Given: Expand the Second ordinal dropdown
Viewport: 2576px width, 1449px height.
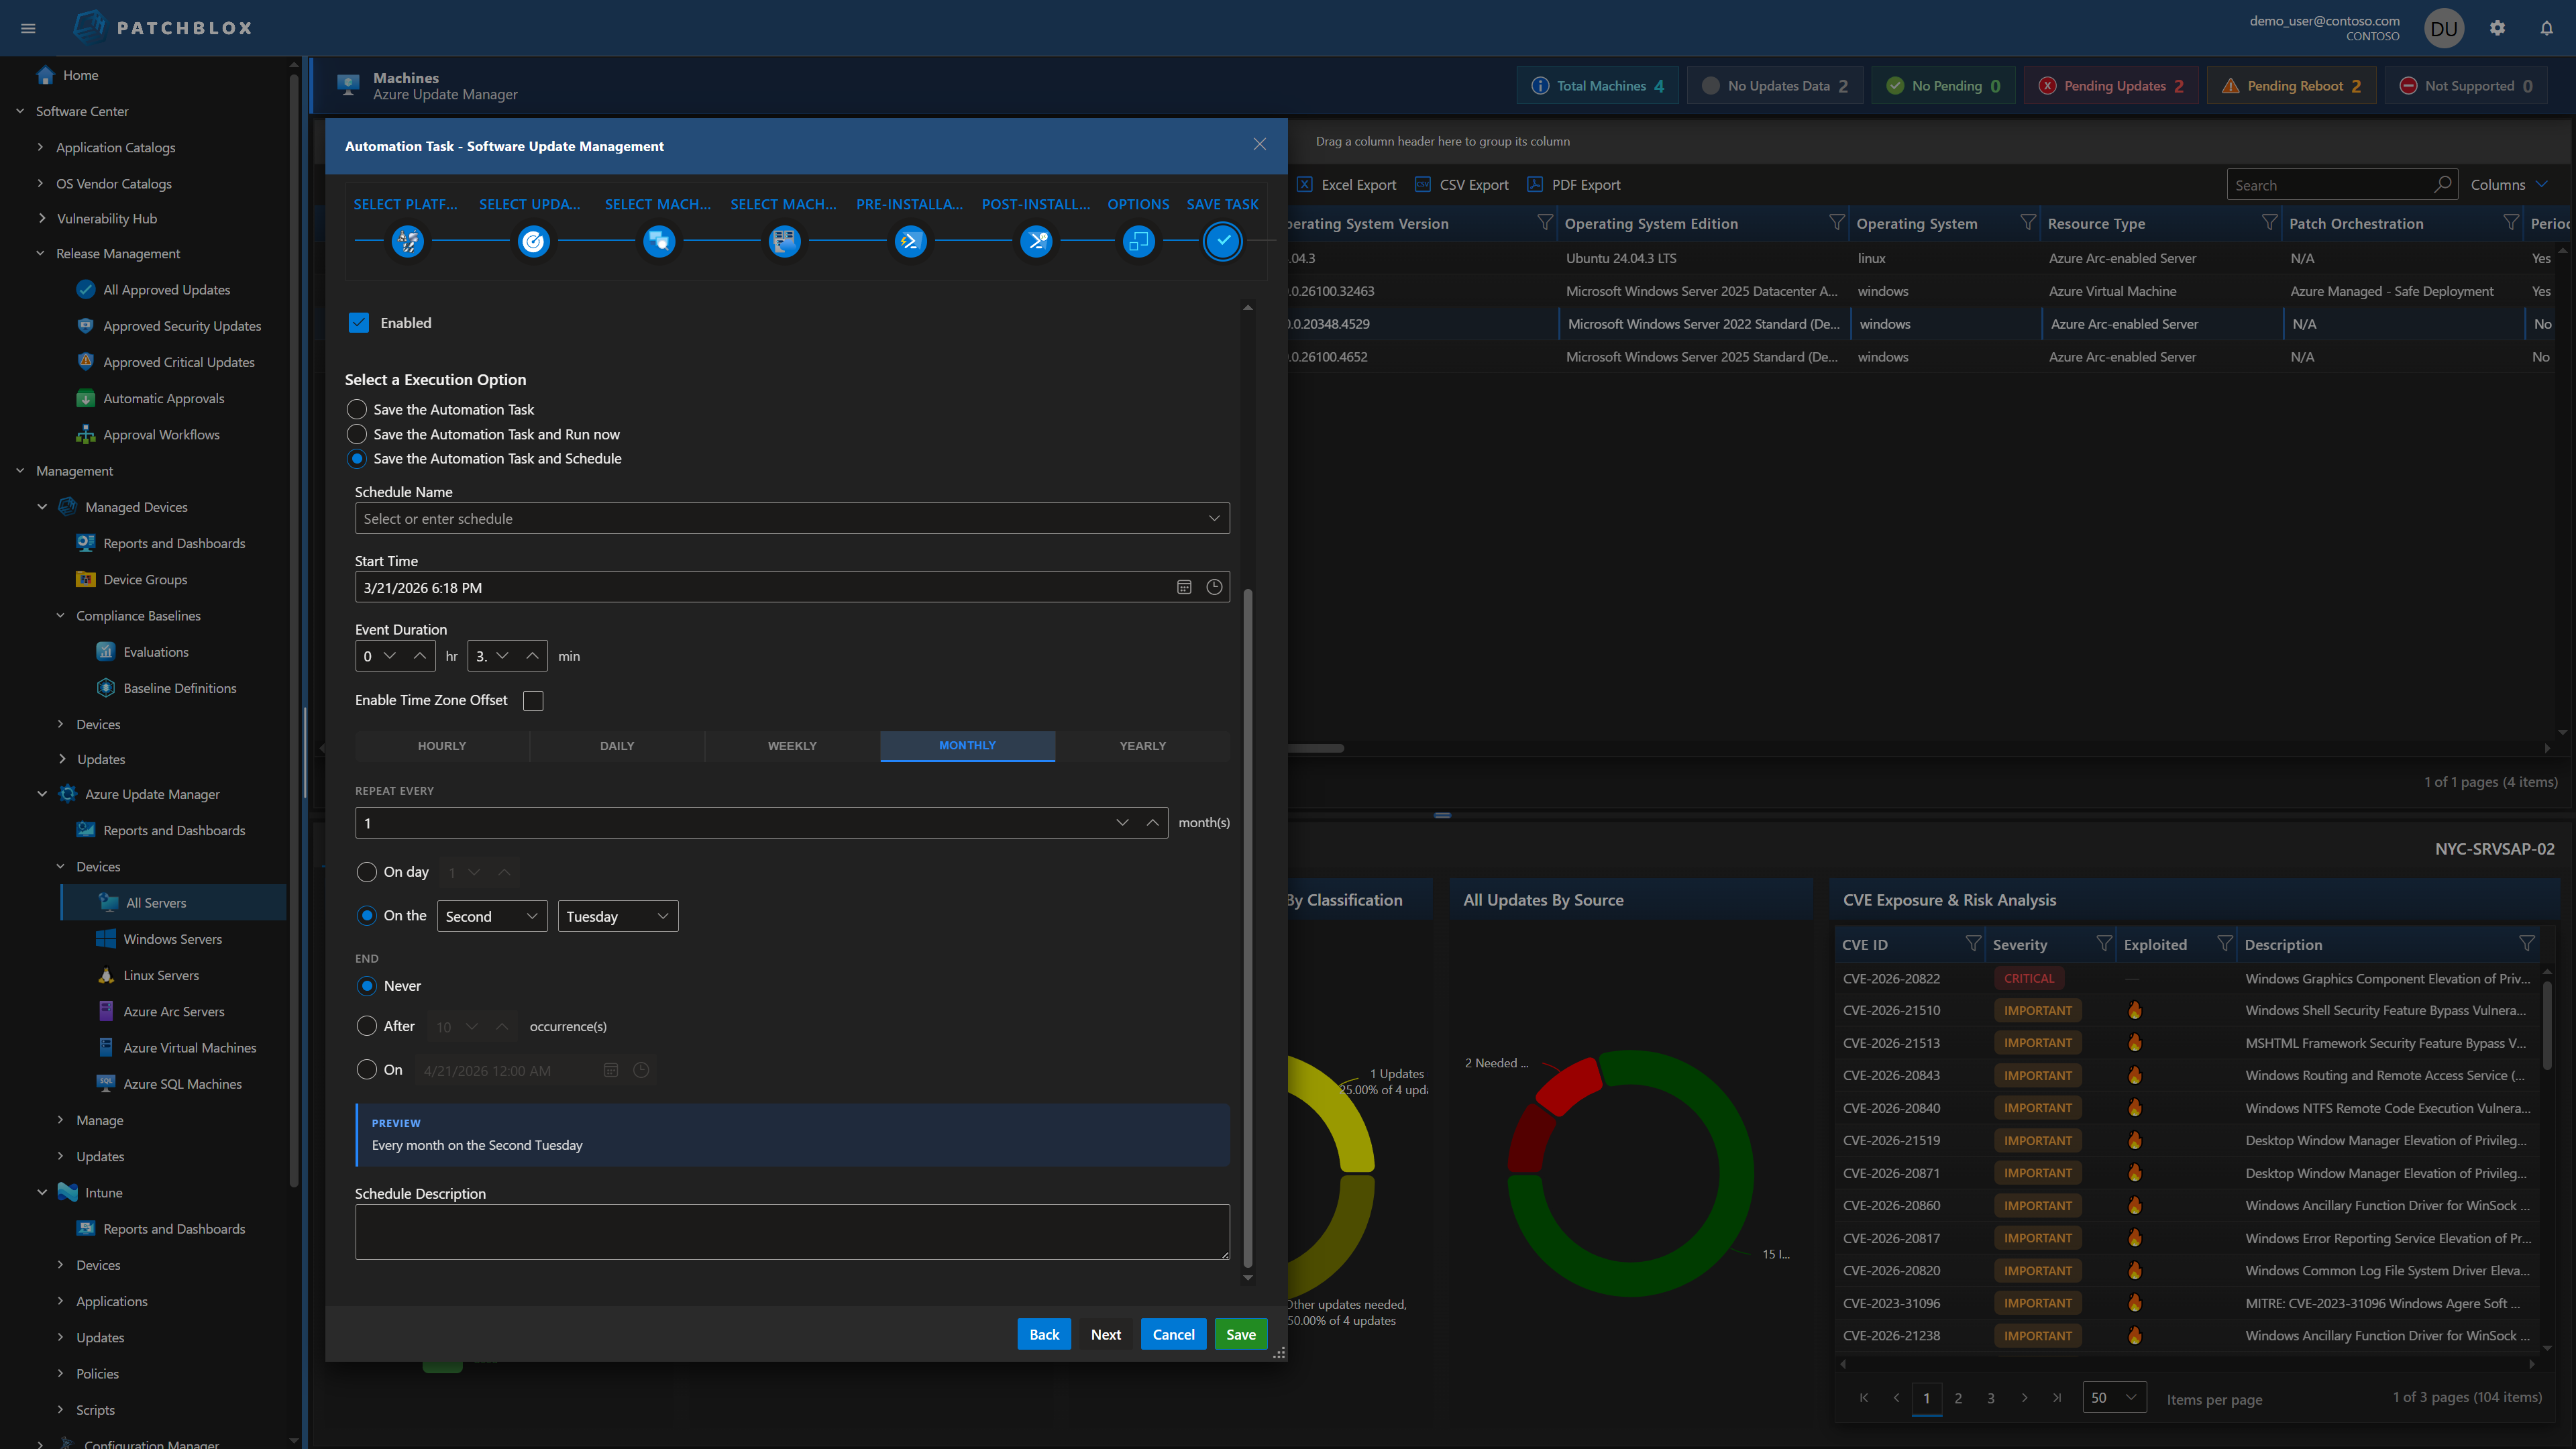Looking at the screenshot, I should [492, 916].
